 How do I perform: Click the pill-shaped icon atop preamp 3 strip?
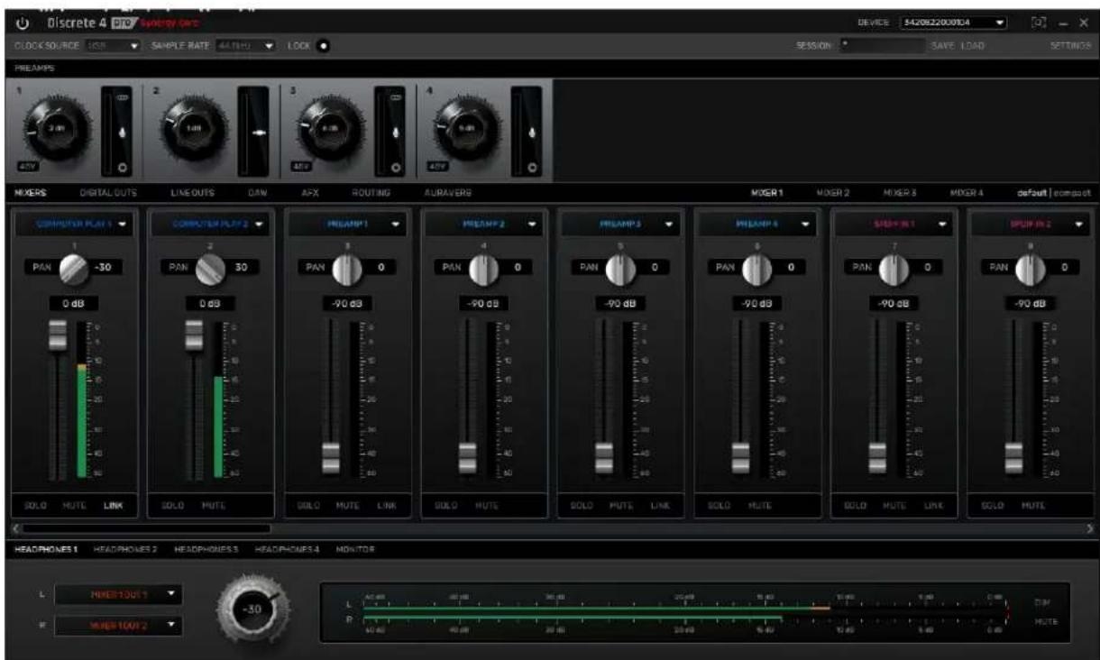coord(396,98)
